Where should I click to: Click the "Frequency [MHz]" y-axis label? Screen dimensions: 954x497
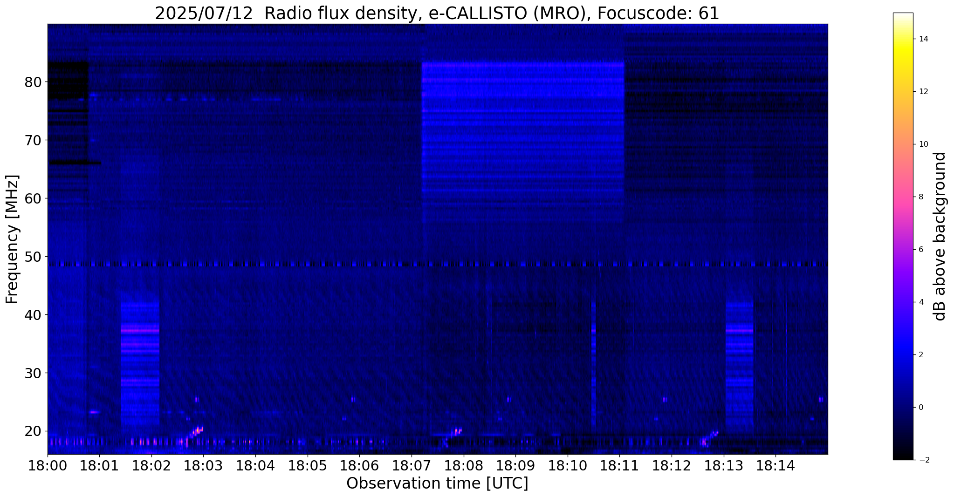click(x=13, y=239)
